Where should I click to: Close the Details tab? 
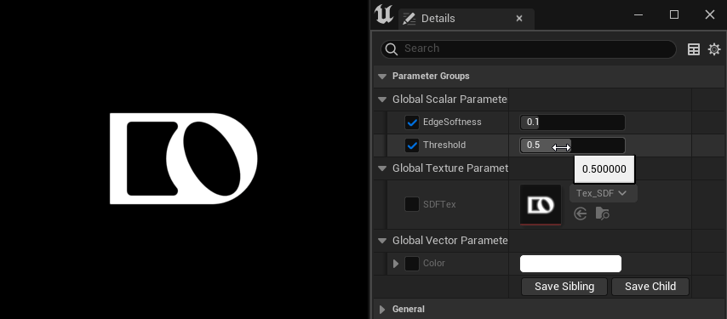519,19
